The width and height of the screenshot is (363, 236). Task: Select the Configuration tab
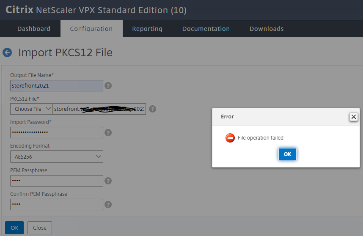91,29
